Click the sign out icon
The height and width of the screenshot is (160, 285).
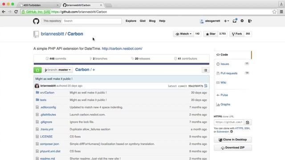250,21
